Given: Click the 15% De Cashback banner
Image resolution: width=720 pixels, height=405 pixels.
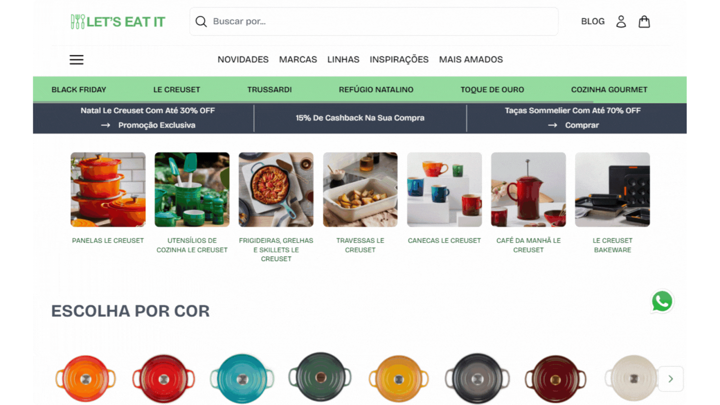Looking at the screenshot, I should click(x=360, y=118).
